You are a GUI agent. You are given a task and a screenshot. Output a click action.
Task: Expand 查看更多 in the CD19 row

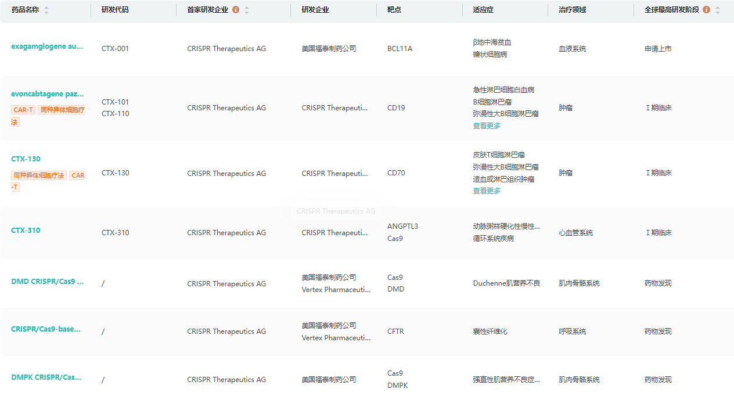tap(487, 126)
